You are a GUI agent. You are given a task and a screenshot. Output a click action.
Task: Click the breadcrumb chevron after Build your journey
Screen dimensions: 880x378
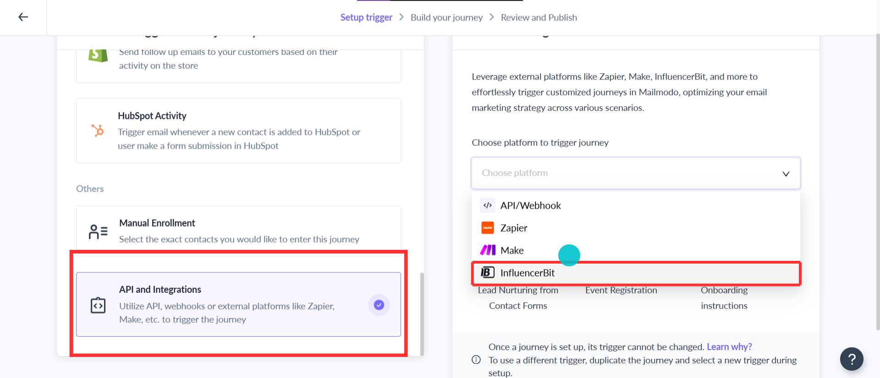492,17
